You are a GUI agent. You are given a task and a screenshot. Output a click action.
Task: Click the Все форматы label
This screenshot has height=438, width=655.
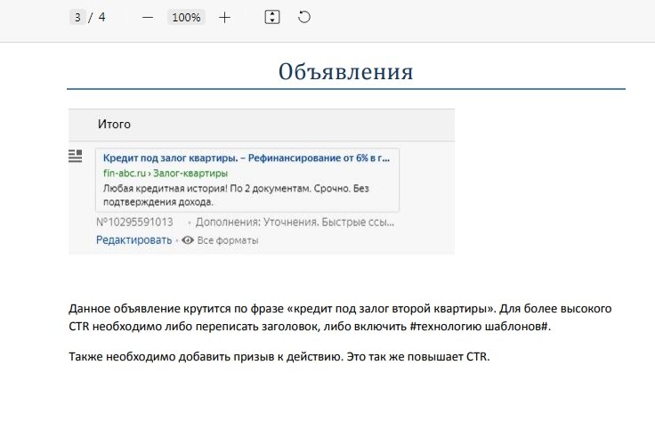tap(228, 240)
